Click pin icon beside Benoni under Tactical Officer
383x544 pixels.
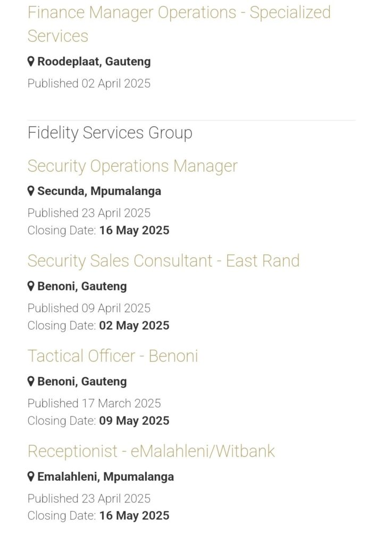[31, 381]
